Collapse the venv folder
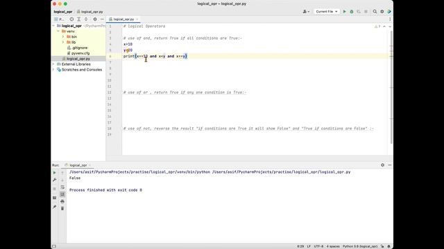Image resolution: width=444 pixels, height=249 pixels. click(x=58, y=31)
